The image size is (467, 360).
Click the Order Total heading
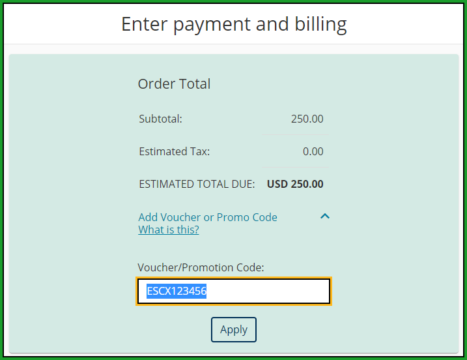coord(174,83)
